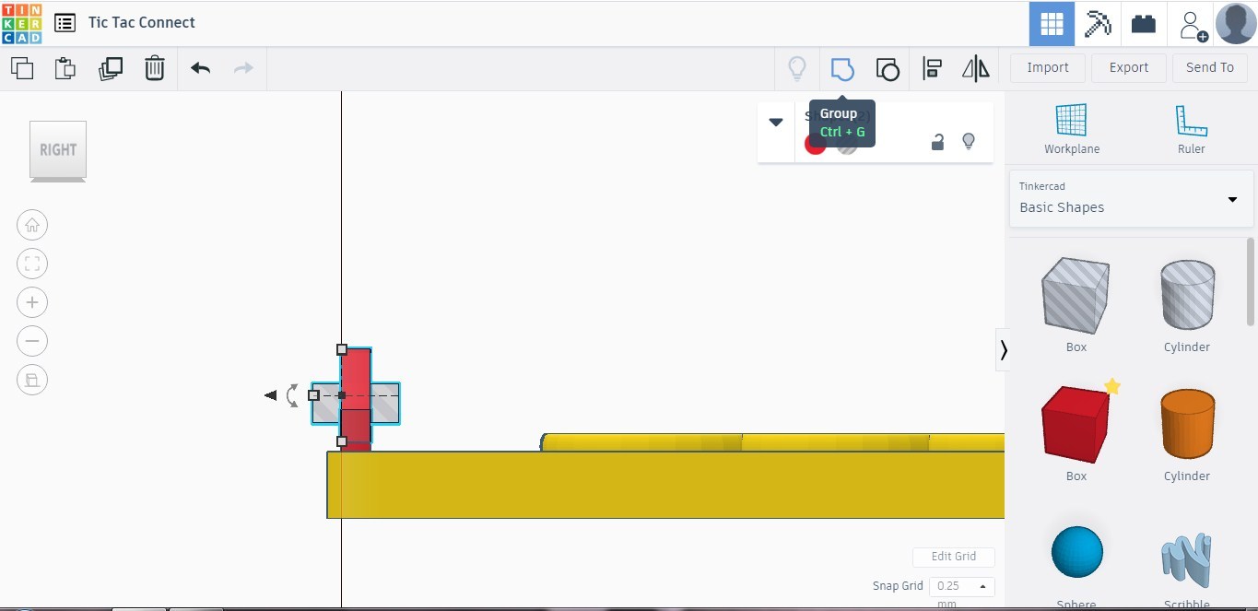The image size is (1258, 611).
Task: Ungroup the selected shapes
Action: 887,69
